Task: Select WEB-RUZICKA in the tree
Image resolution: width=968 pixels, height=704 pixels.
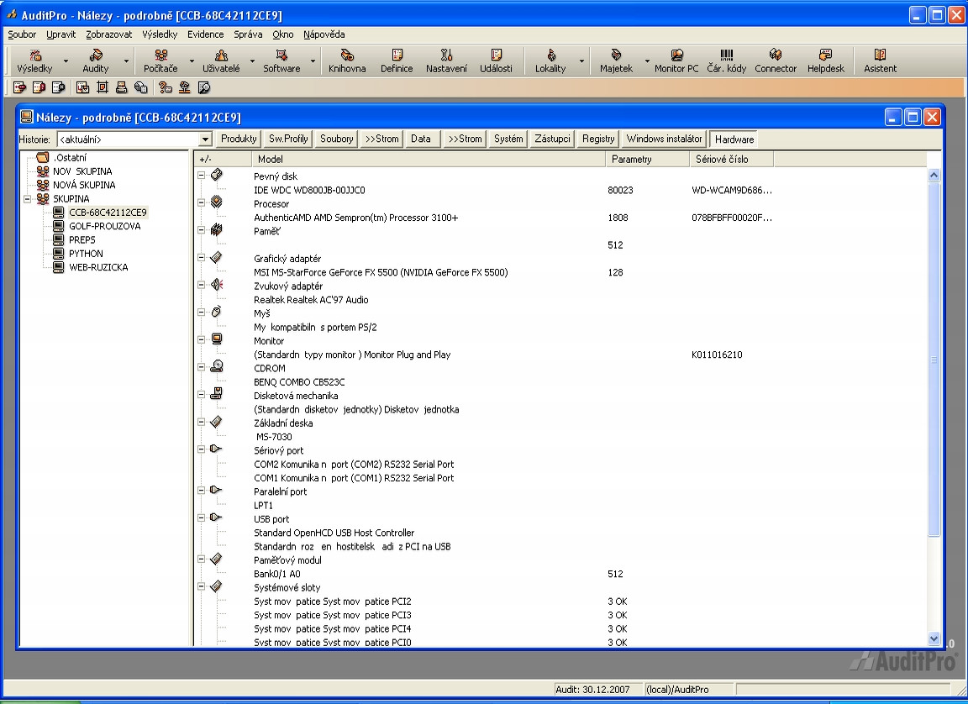Action: point(98,267)
